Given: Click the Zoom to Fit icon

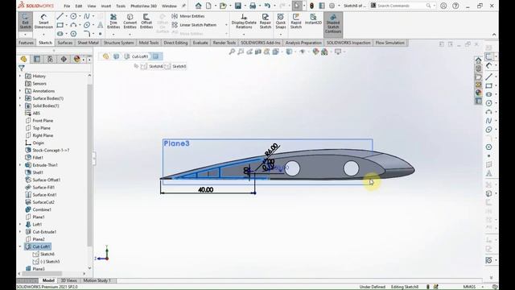Looking at the screenshot, I should point(232,52).
